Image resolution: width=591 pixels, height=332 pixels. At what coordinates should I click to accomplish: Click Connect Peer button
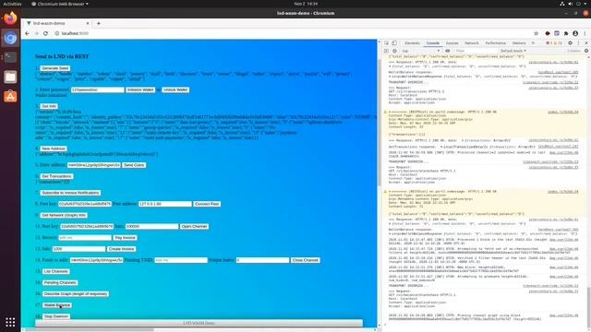pyautogui.click(x=207, y=204)
